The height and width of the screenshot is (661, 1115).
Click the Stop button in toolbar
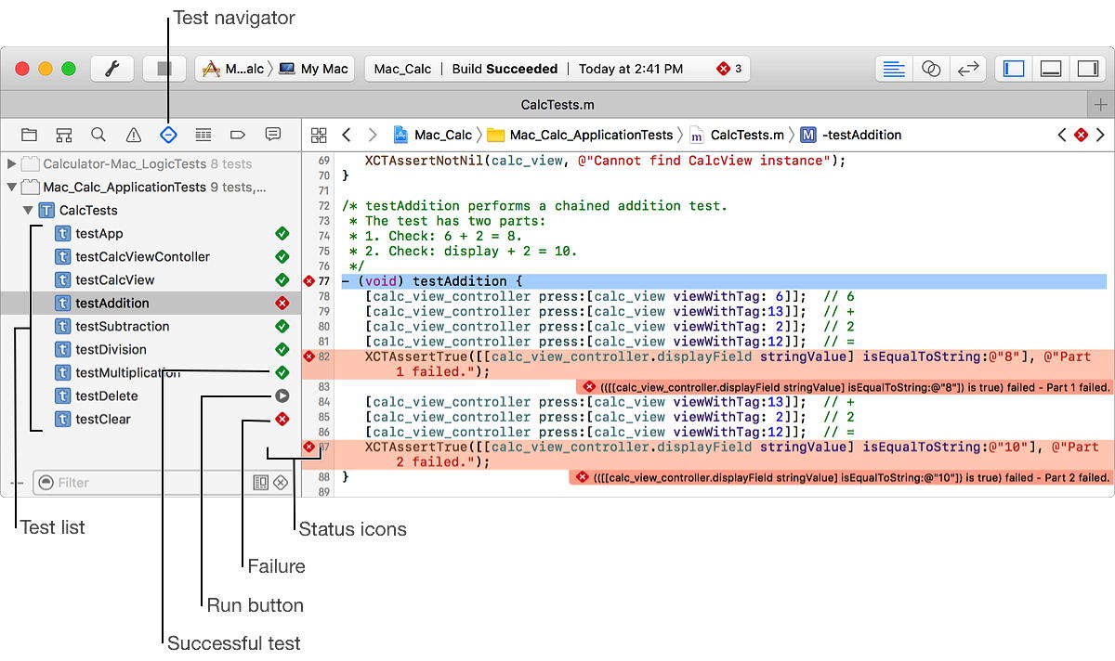tap(164, 69)
